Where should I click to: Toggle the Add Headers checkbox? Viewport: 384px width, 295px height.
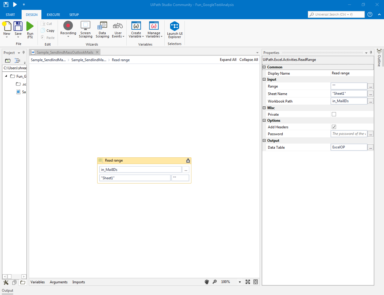coord(334,127)
